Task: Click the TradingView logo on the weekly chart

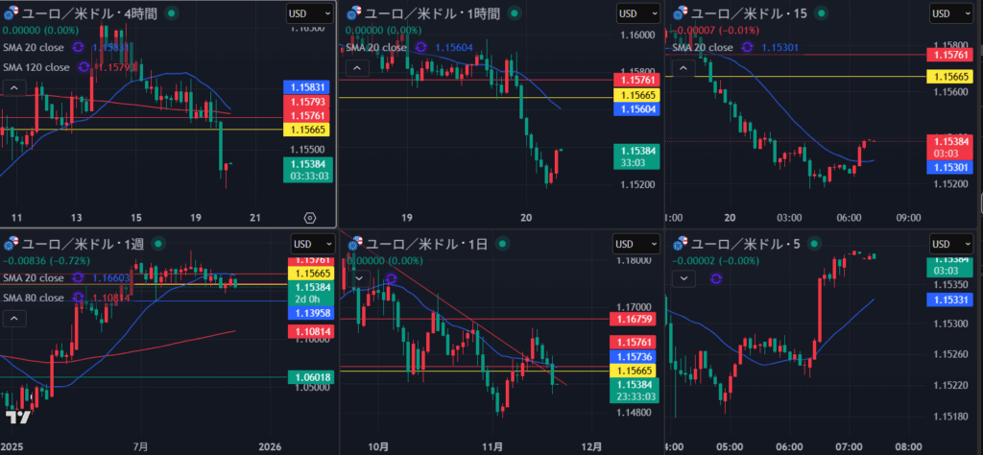Action: tap(16, 418)
